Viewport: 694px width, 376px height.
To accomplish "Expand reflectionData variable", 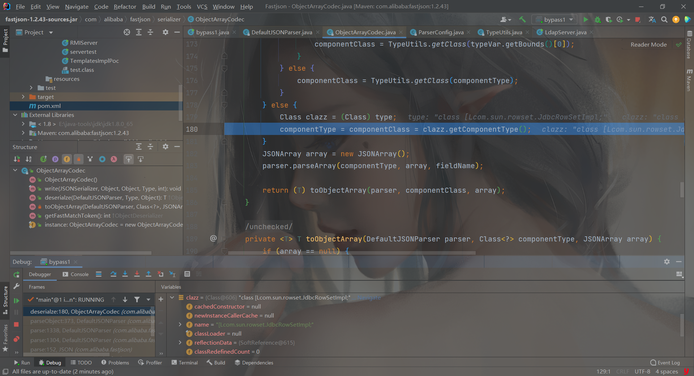I will 180,342.
